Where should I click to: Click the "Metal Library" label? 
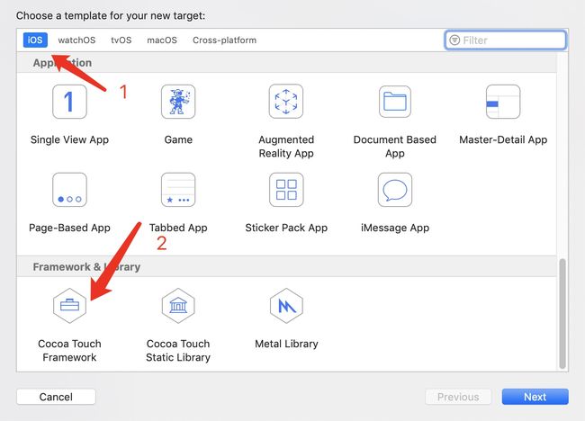(286, 344)
